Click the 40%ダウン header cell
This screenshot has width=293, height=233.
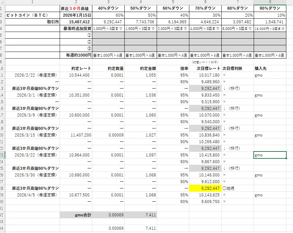point(108,8)
